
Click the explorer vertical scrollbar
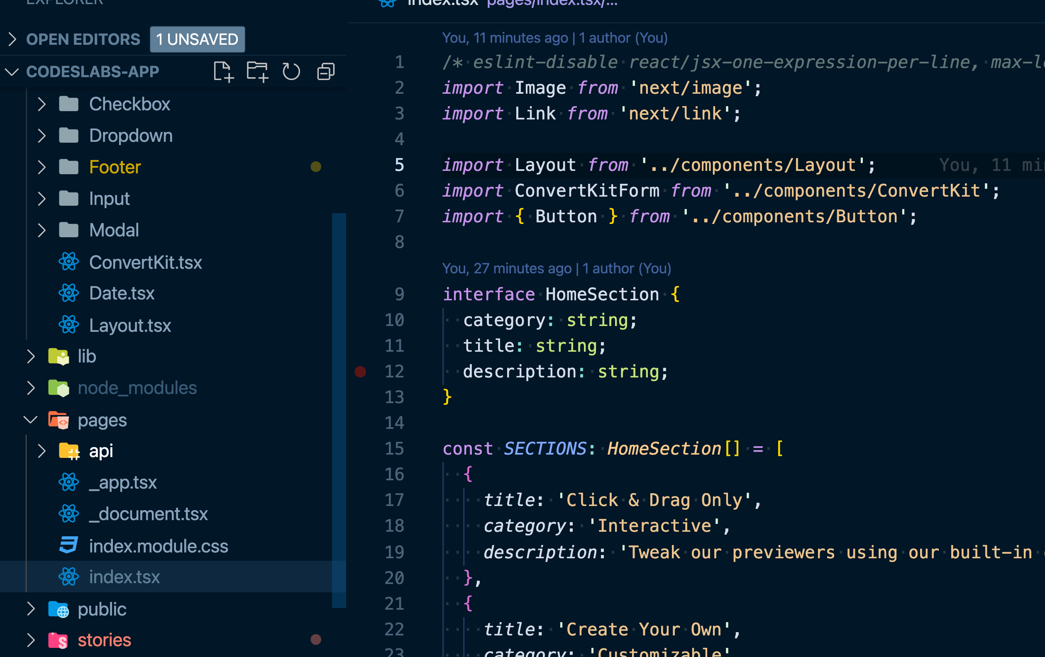pyautogui.click(x=339, y=410)
